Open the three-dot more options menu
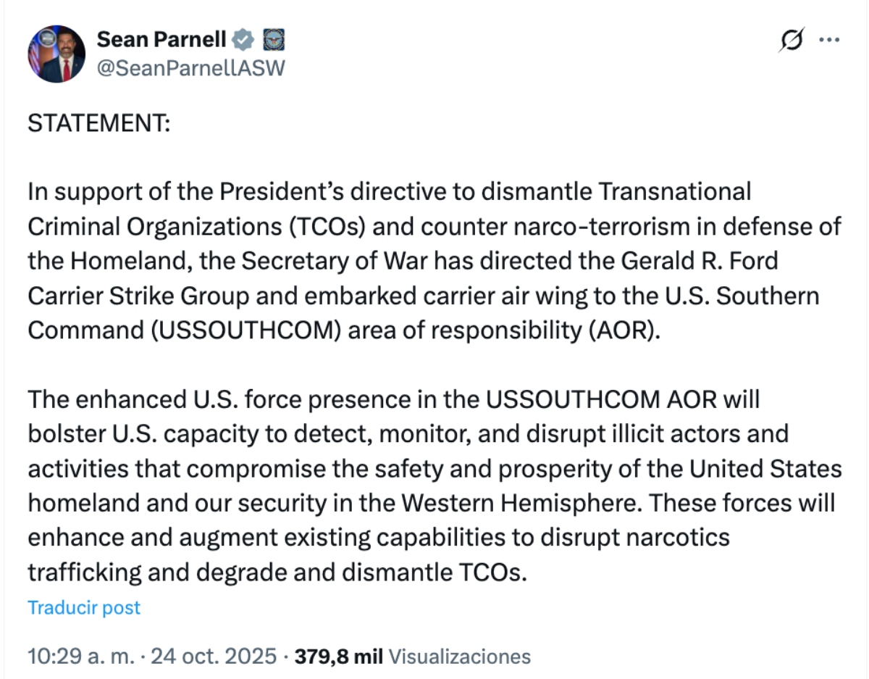 point(828,40)
